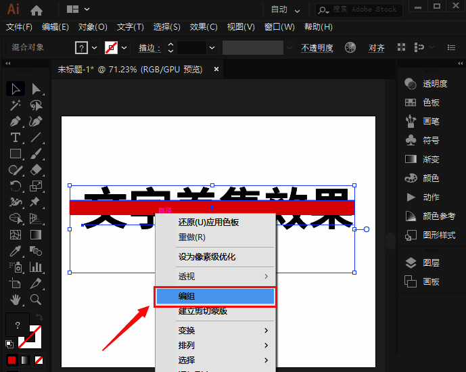
Task: Open the 窗口(W) menu
Action: (279, 27)
